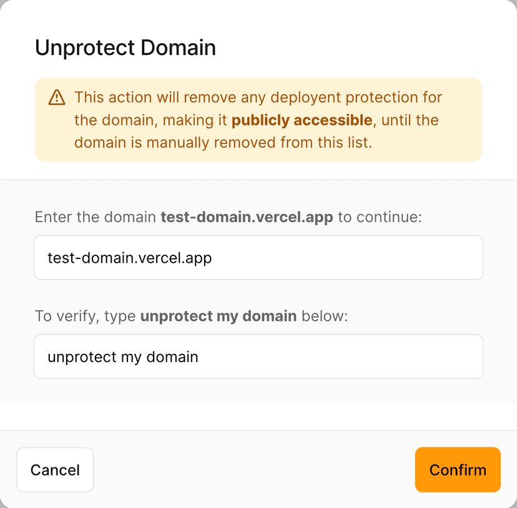Click the verification text box below
This screenshot has width=517, height=508.
[x=258, y=356]
